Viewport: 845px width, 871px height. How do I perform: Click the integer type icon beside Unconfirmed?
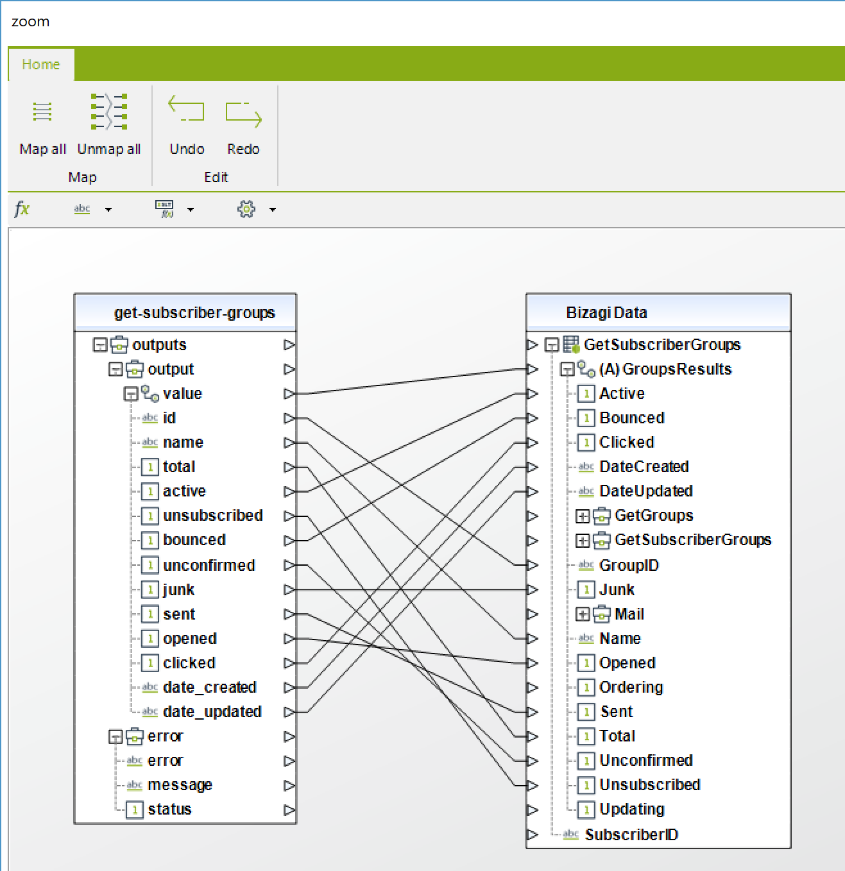click(586, 761)
